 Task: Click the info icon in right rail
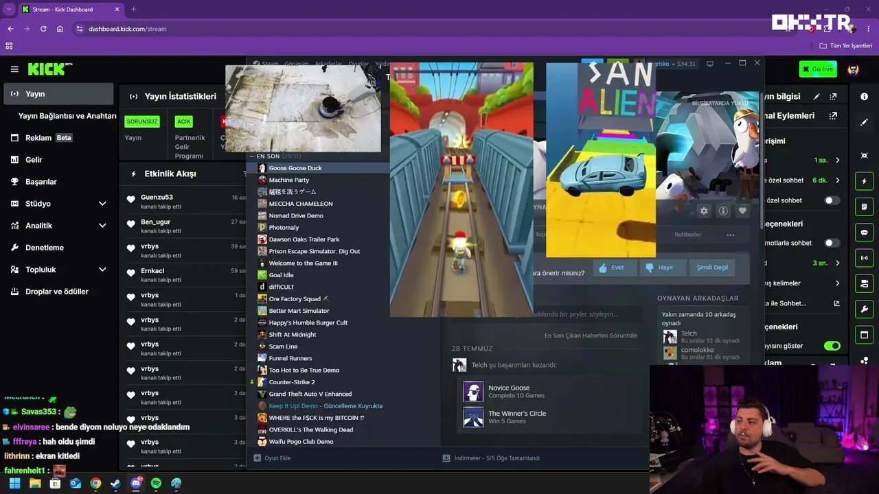pos(864,97)
